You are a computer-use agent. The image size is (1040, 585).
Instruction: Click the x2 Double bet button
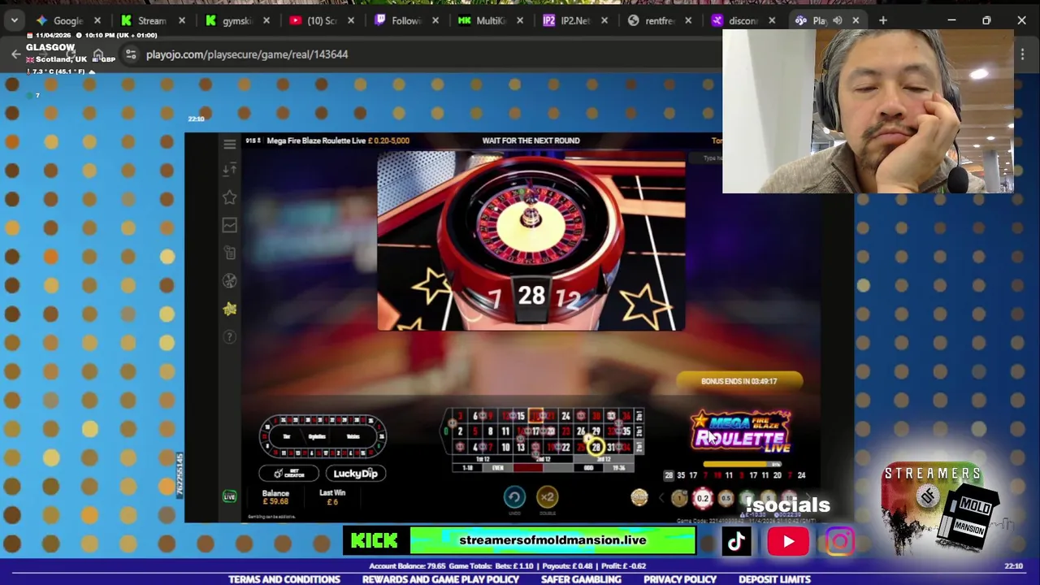coord(547,496)
